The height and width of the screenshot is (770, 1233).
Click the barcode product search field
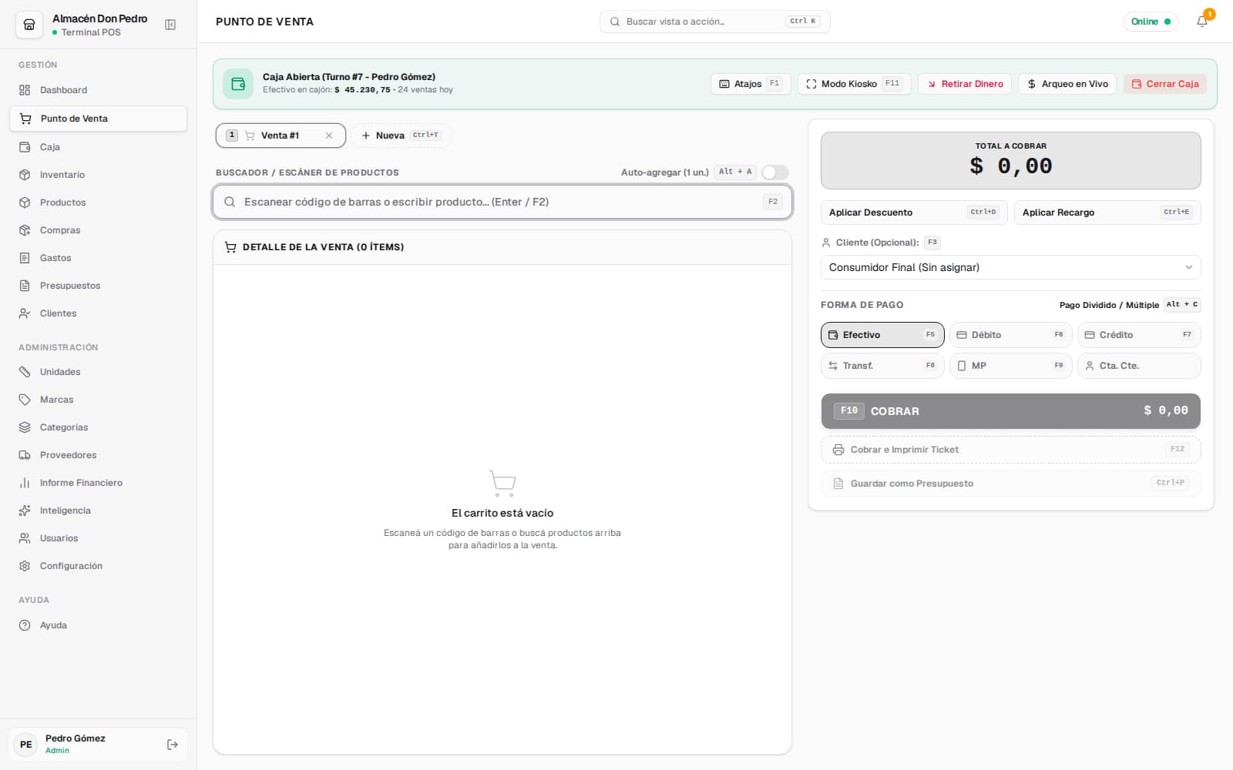(502, 202)
